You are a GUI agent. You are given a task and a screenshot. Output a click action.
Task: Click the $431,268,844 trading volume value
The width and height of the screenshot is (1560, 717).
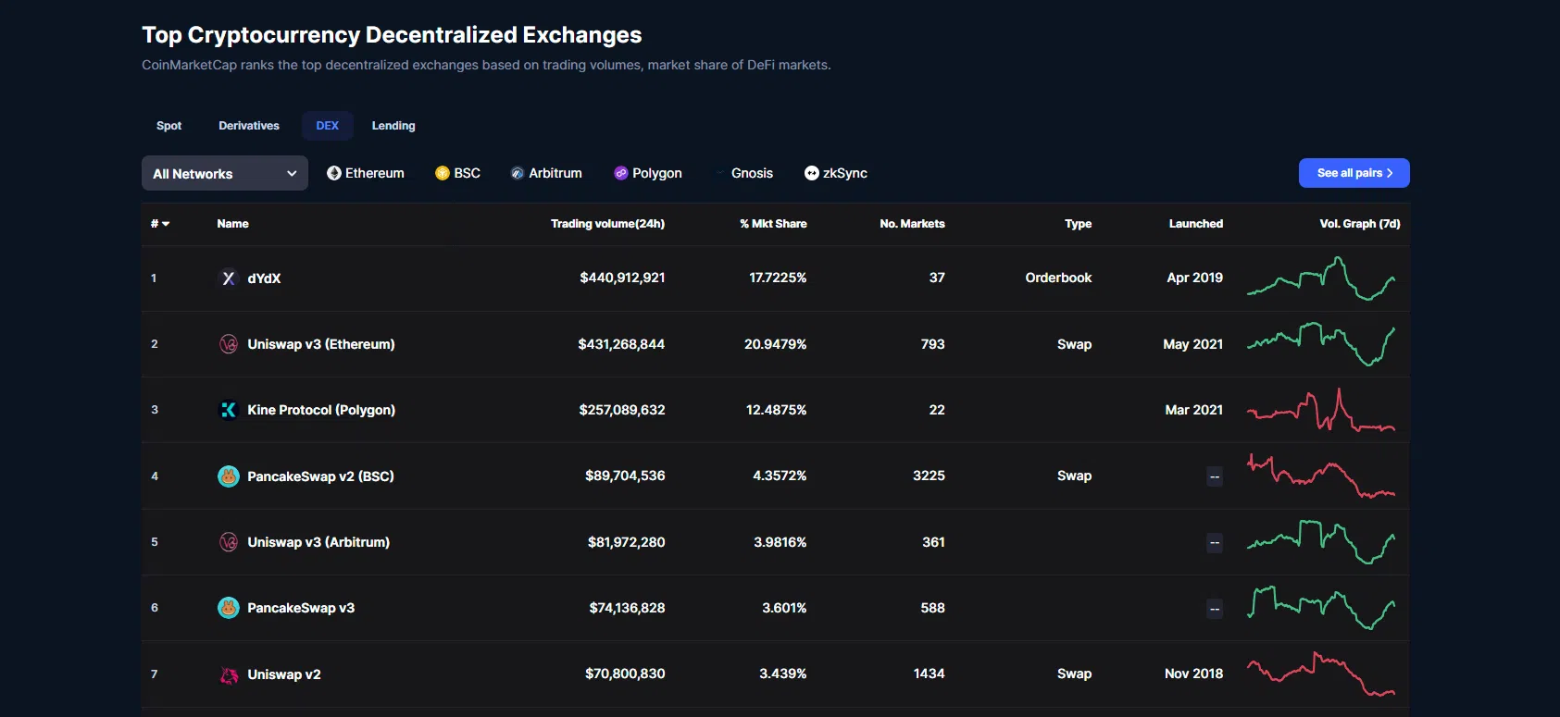pos(621,344)
